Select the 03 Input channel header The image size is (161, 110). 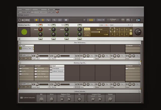tap(57, 66)
